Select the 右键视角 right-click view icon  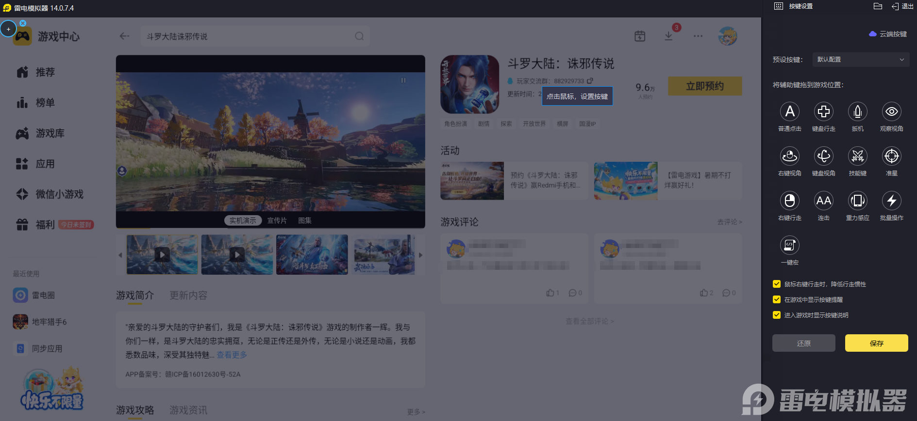click(x=790, y=156)
